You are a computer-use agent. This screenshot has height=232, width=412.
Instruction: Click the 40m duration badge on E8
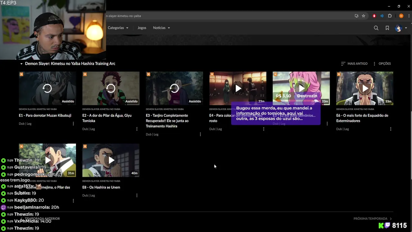point(135,173)
